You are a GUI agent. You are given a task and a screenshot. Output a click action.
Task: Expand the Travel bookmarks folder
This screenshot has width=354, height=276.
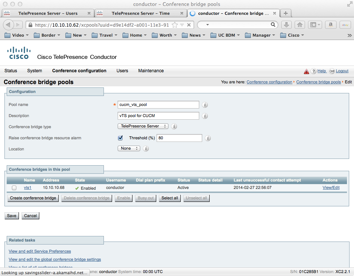point(104,35)
